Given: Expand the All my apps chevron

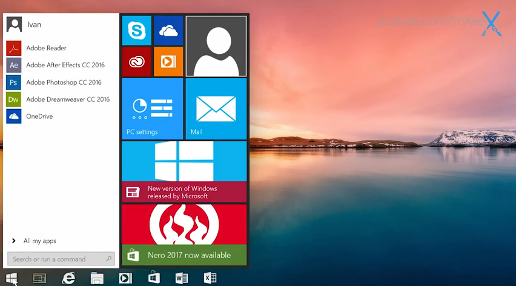Looking at the screenshot, I should 13,241.
